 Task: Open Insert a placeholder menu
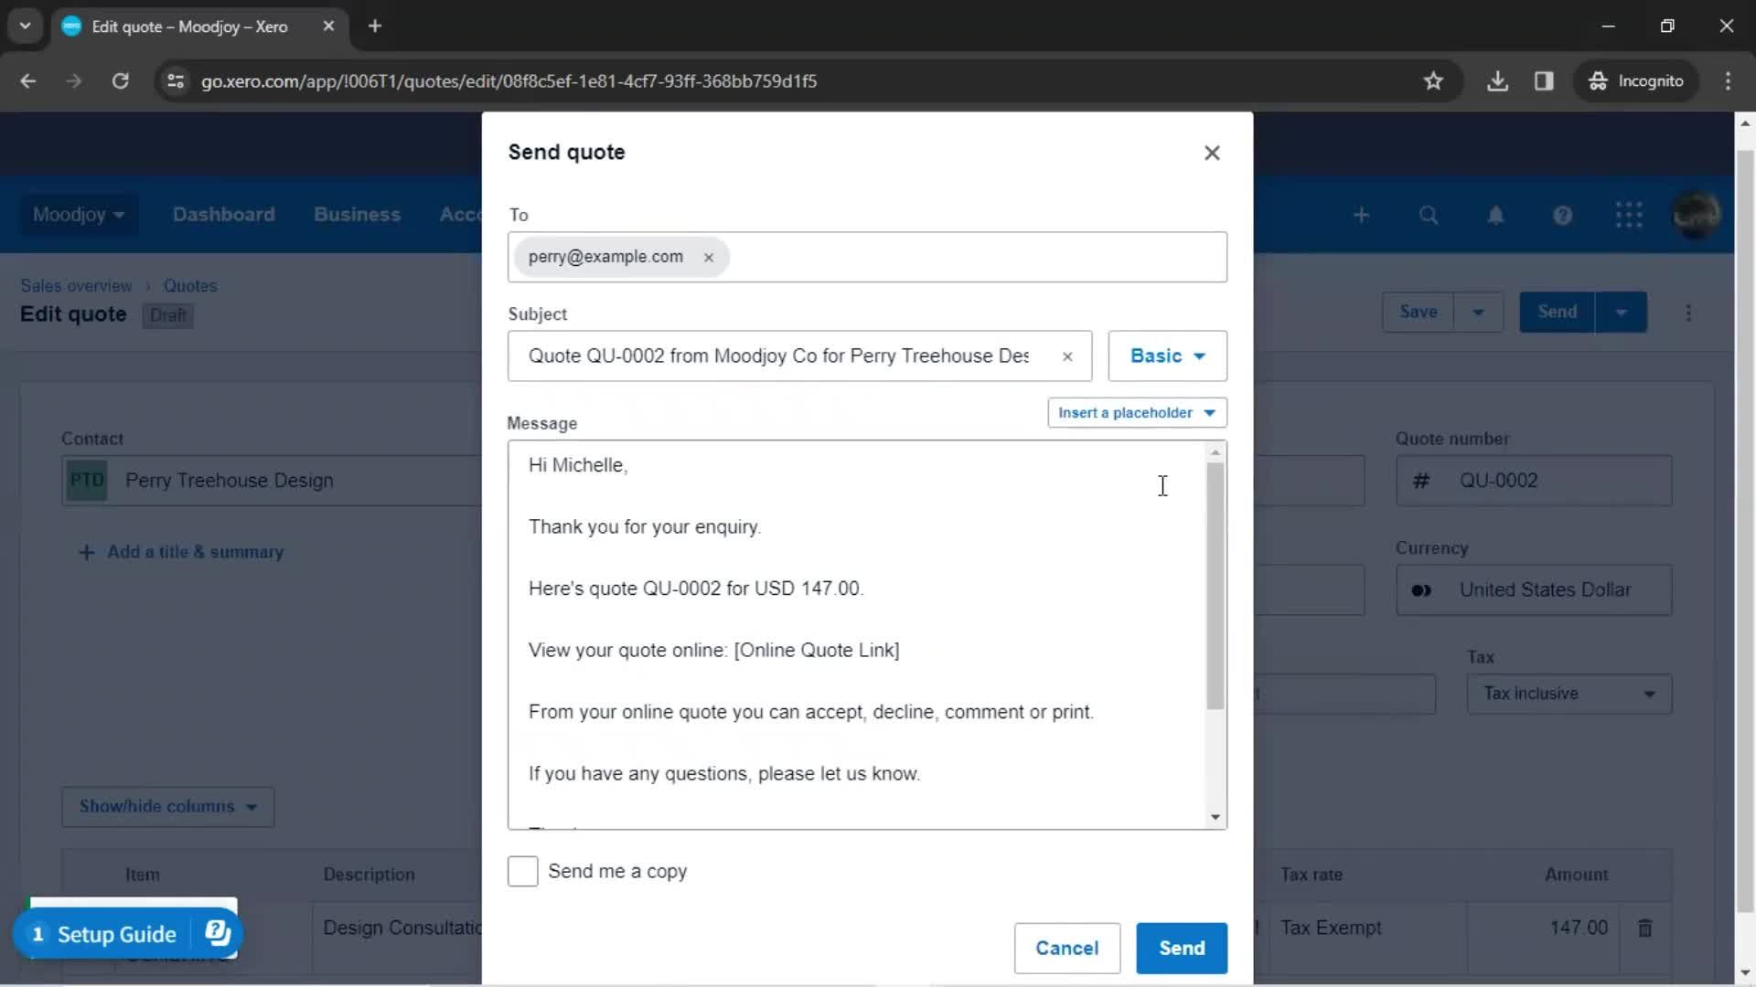pos(1137,413)
